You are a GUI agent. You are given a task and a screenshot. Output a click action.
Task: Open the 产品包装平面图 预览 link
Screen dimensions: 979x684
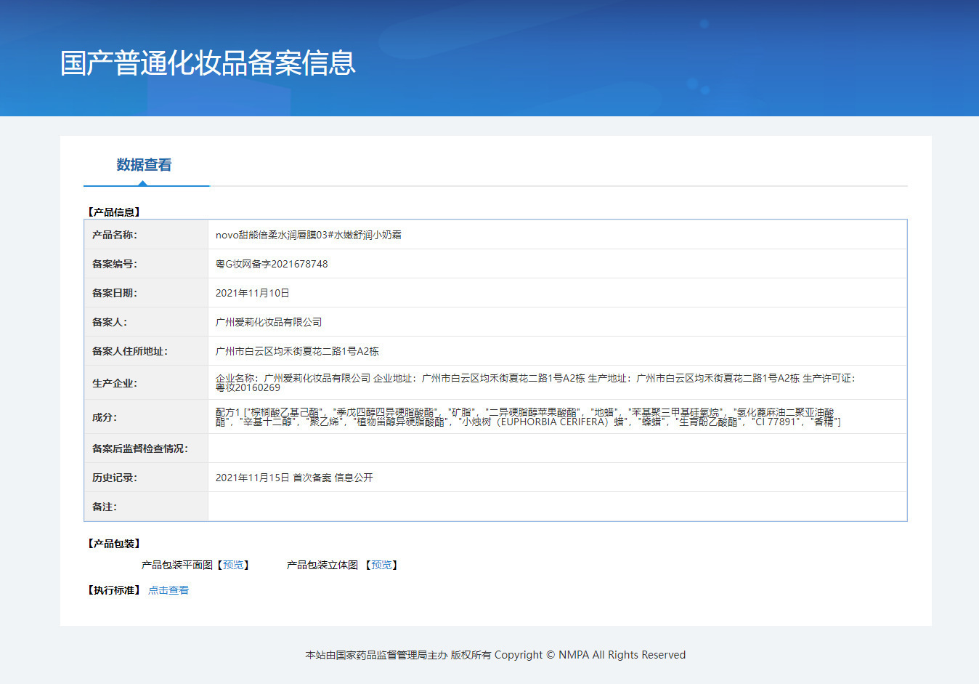(233, 565)
